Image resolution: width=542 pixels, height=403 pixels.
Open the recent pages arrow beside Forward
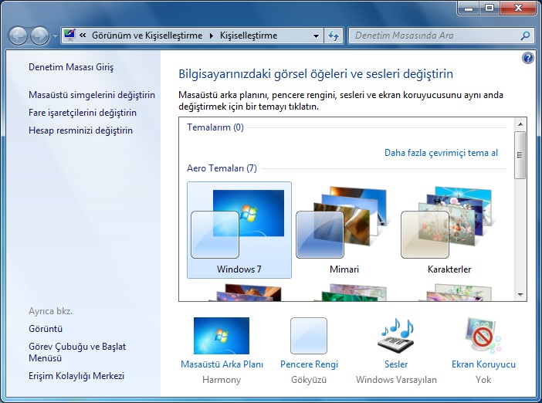tap(55, 36)
